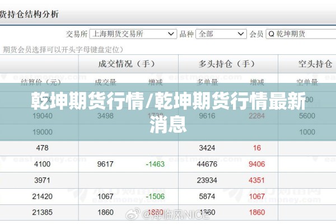Select the short position cell 5600

point(307,116)
